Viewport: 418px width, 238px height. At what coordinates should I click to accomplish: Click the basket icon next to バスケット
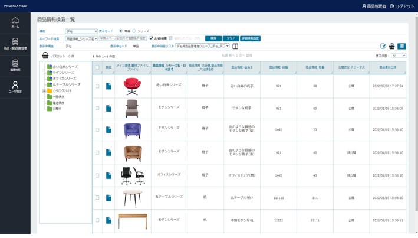(x=45, y=56)
